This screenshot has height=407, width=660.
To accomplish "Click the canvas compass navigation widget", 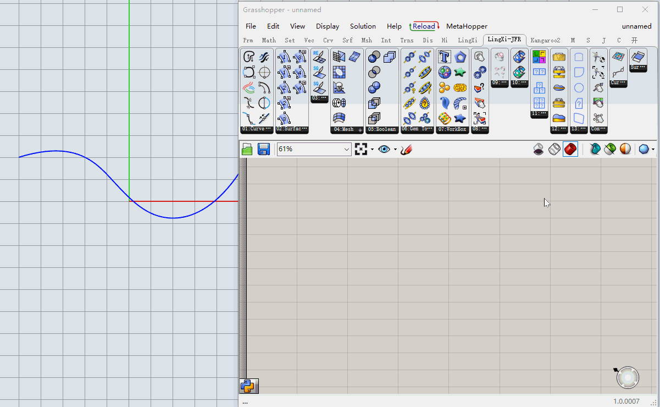I will pyautogui.click(x=627, y=377).
